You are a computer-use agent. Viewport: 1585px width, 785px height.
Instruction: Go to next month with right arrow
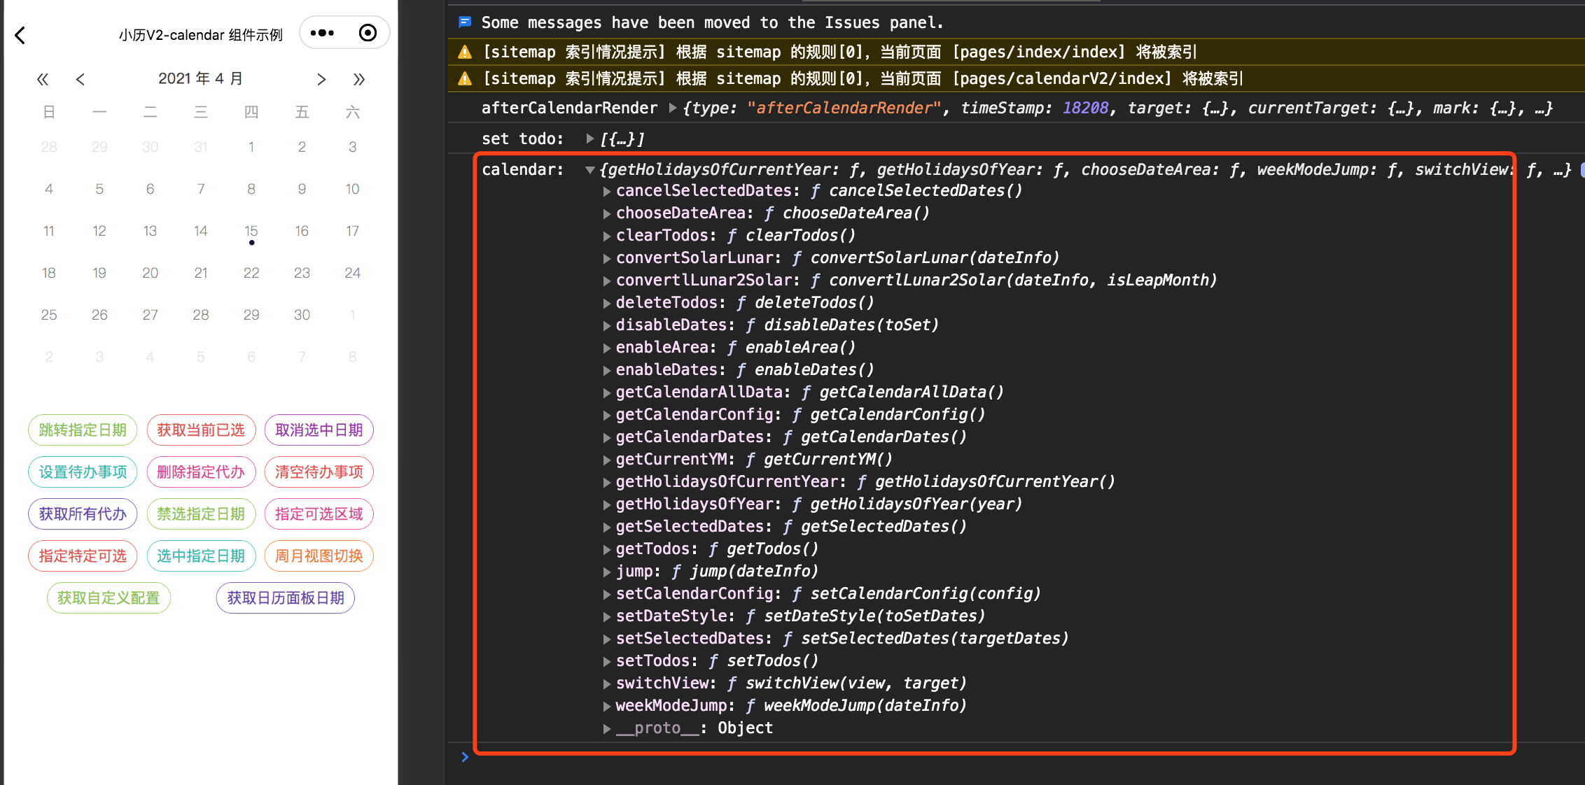pyautogui.click(x=321, y=79)
